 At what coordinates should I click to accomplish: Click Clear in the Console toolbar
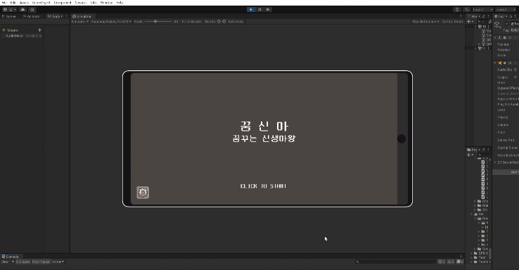pos(5,262)
